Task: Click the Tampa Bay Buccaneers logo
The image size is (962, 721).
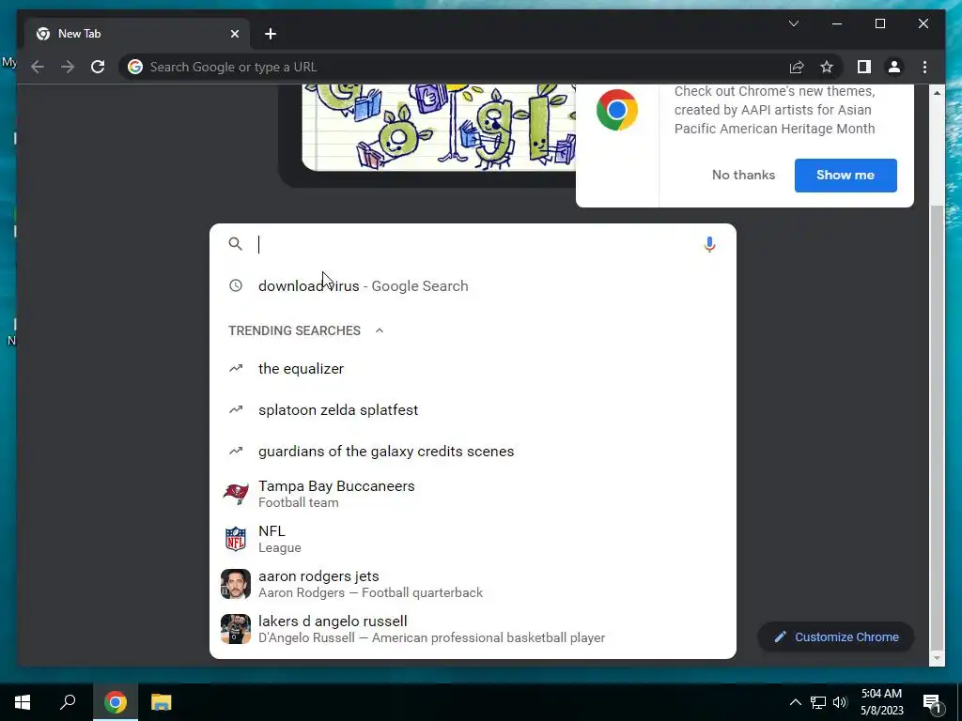Action: [236, 494]
